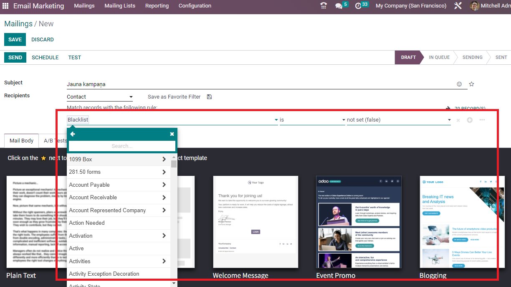Open the Mailing Lists menu
Image resolution: width=511 pixels, height=287 pixels.
click(x=120, y=6)
